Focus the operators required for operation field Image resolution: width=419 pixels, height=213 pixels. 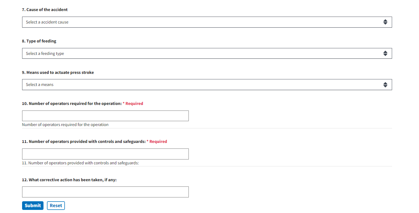tap(105, 116)
